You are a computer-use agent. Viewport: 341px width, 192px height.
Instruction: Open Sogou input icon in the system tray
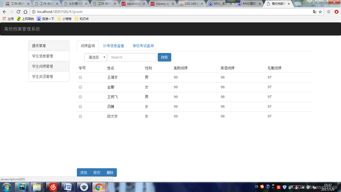click(x=262, y=187)
